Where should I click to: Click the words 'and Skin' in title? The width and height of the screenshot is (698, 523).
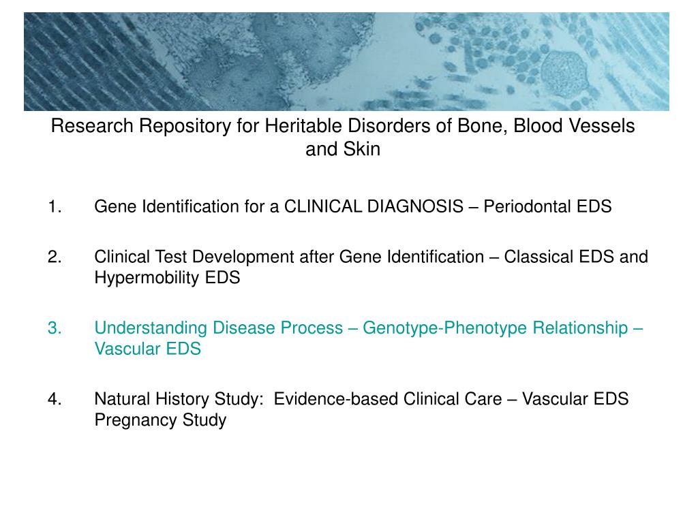pos(343,149)
